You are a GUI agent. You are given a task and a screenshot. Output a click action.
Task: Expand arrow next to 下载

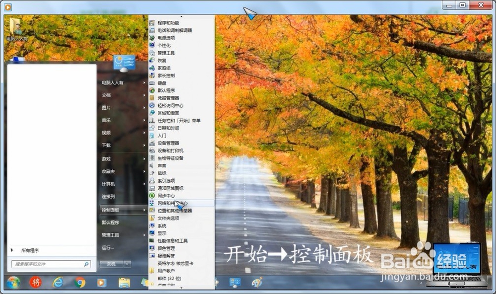pyautogui.click(x=144, y=145)
